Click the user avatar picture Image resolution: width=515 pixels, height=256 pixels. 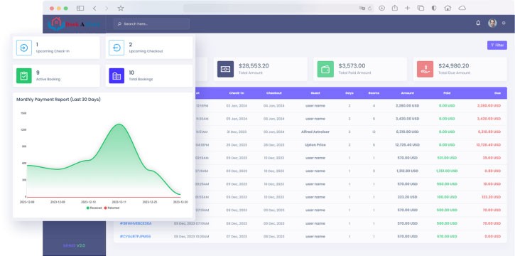pyautogui.click(x=492, y=23)
